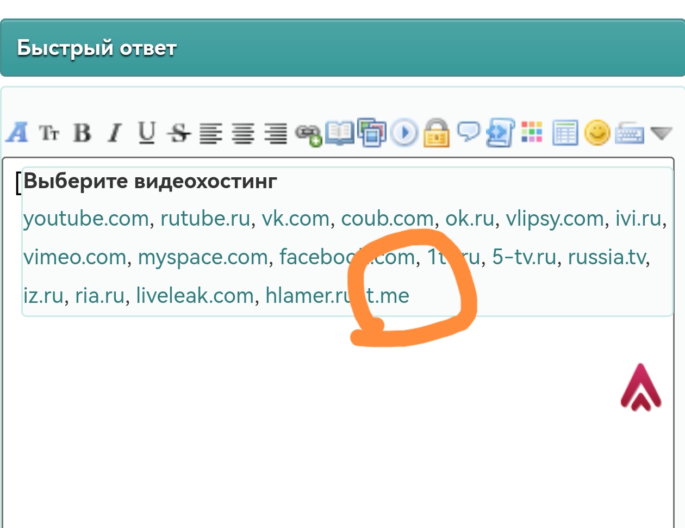This screenshot has height=528, width=685.
Task: Toggle underline formatting
Action: coord(146,133)
